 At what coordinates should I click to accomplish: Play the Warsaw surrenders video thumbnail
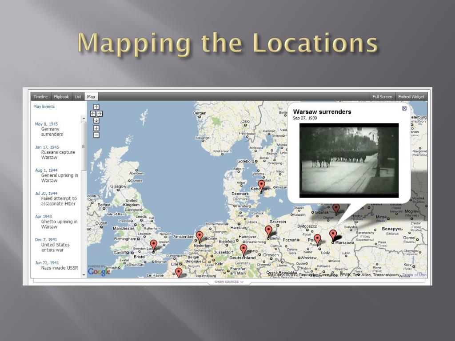349,160
